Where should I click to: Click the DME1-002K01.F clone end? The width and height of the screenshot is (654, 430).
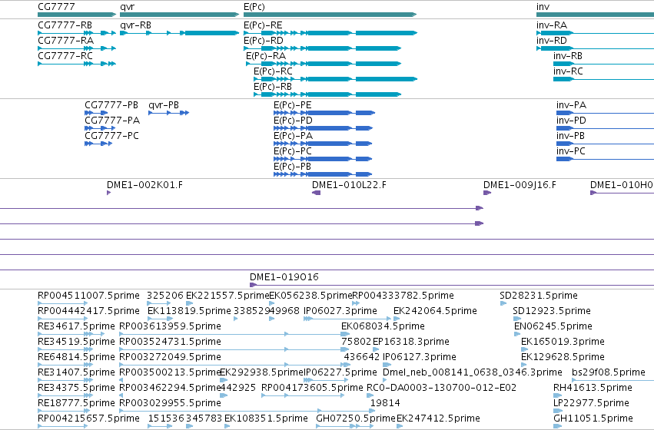(x=109, y=193)
